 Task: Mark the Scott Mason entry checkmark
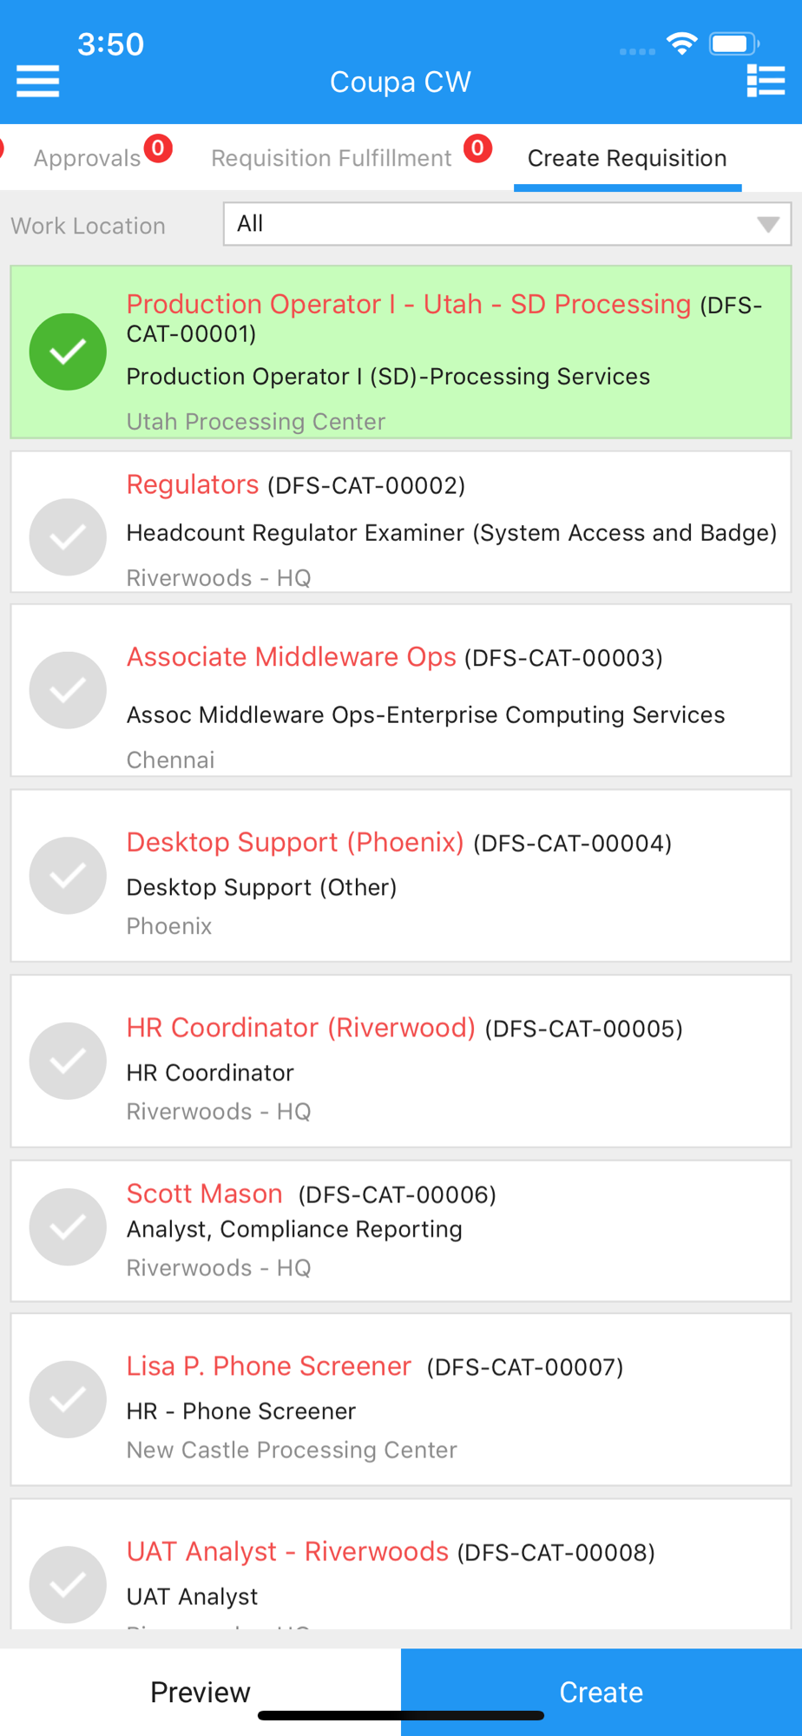(x=68, y=1226)
